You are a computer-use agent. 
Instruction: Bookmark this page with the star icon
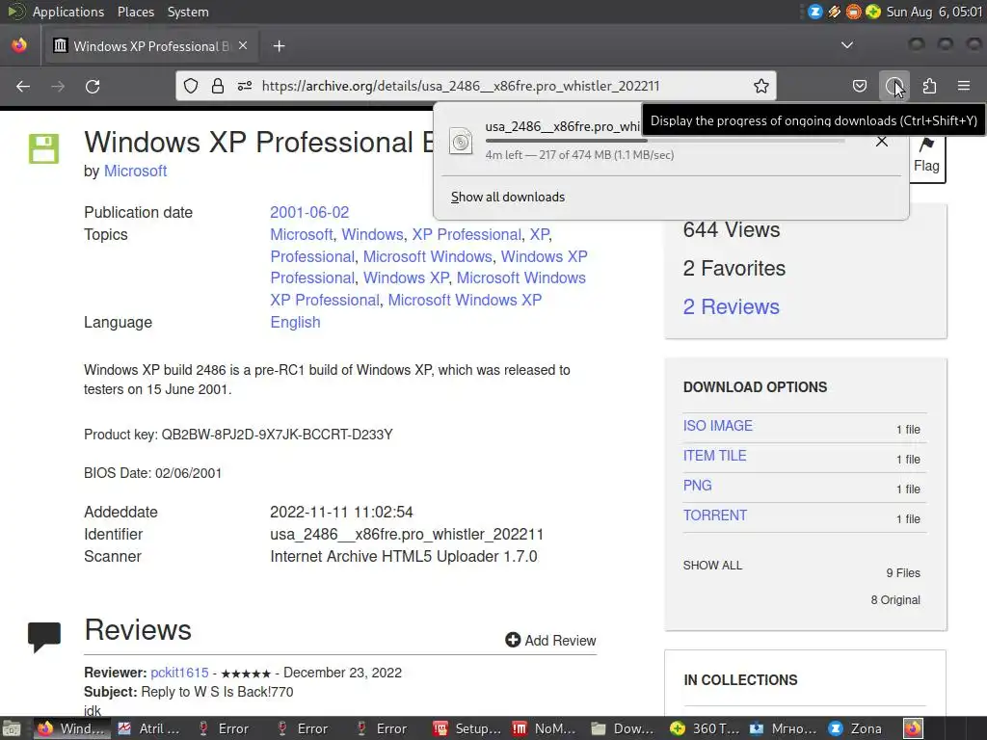pyautogui.click(x=761, y=86)
